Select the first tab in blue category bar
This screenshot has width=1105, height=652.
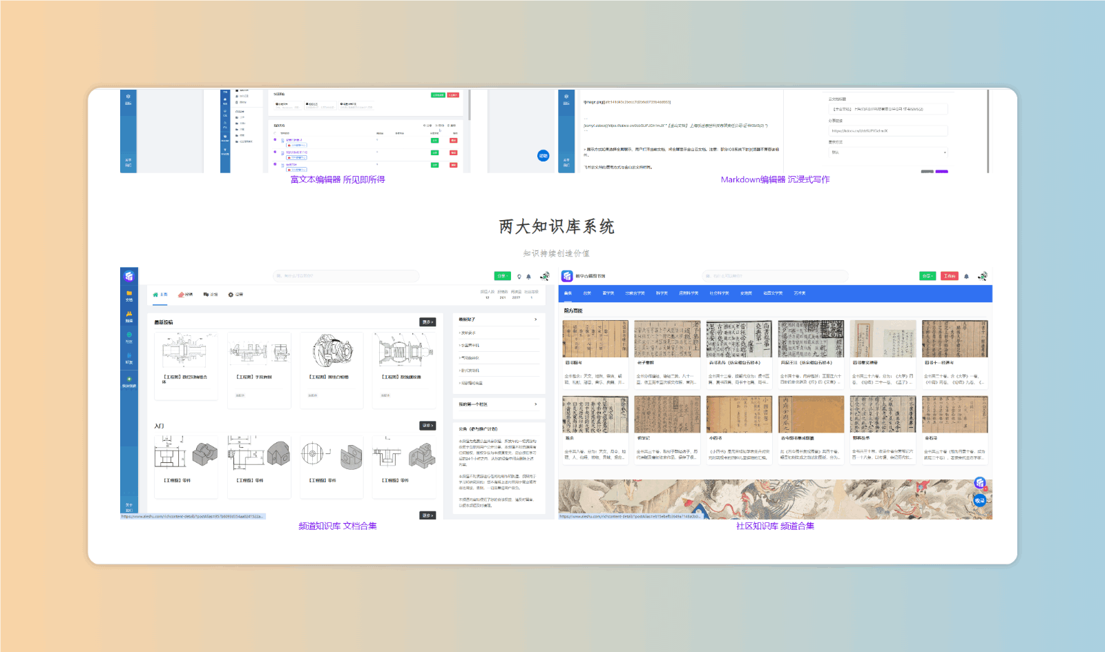(x=568, y=293)
